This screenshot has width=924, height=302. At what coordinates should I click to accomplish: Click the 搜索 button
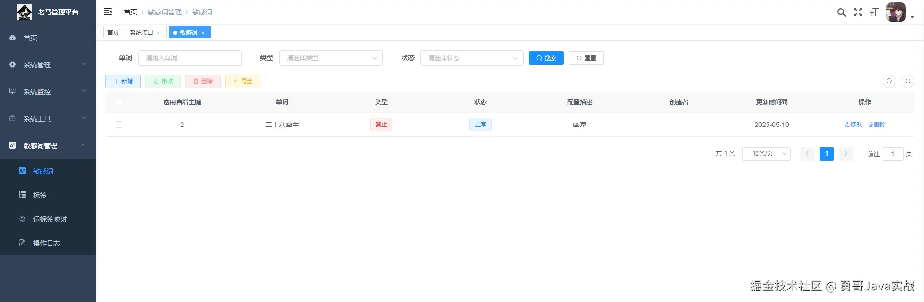tap(546, 58)
